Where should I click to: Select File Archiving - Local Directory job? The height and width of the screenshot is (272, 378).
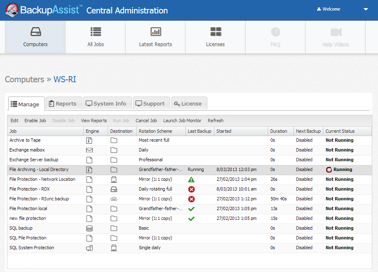[189, 170]
